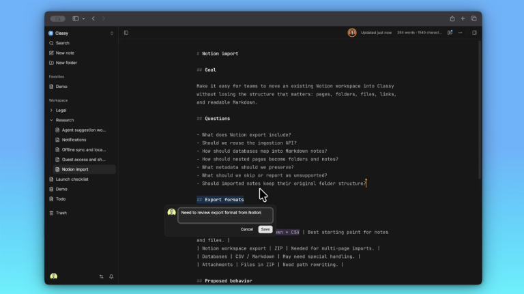Click the word count in the header
524x294 pixels.
coord(420,33)
